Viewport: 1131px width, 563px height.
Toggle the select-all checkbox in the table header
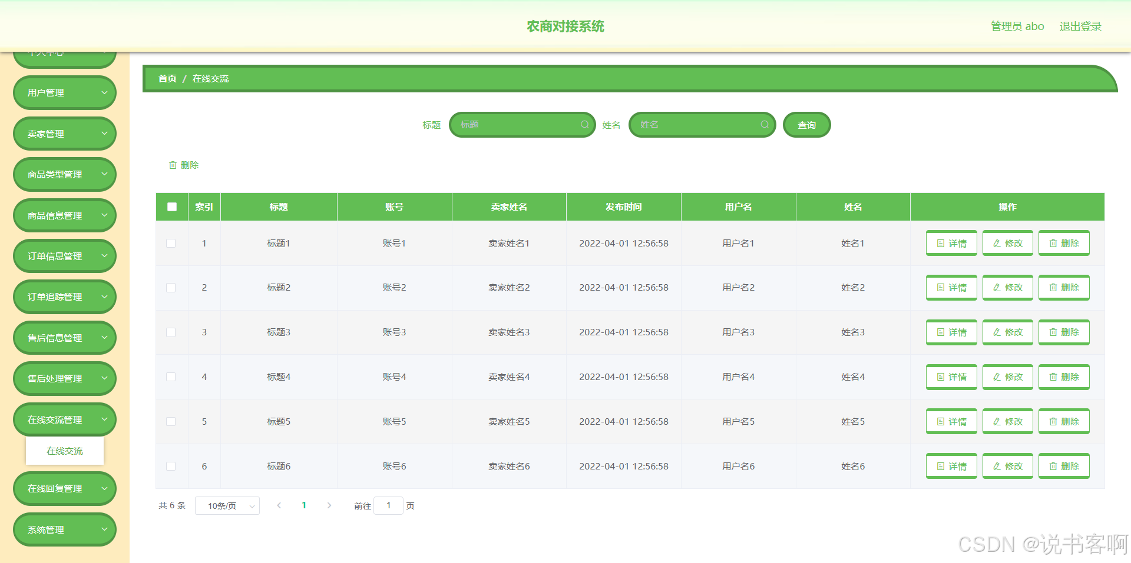(172, 207)
